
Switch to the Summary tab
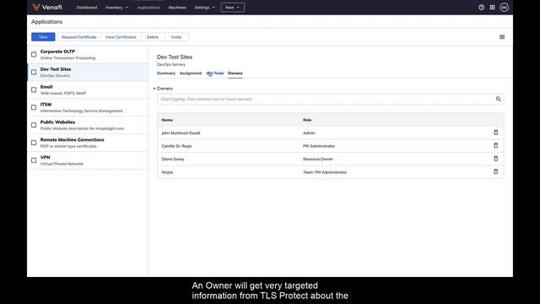click(x=166, y=73)
